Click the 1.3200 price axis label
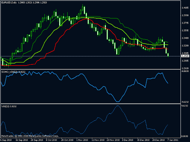Viewport: 190px width, 142px height. [185, 45]
